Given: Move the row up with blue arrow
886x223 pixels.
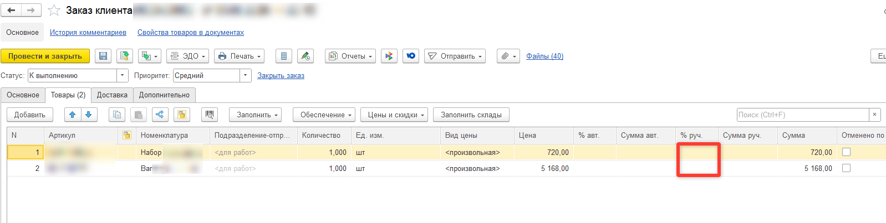Looking at the screenshot, I should 73,115.
